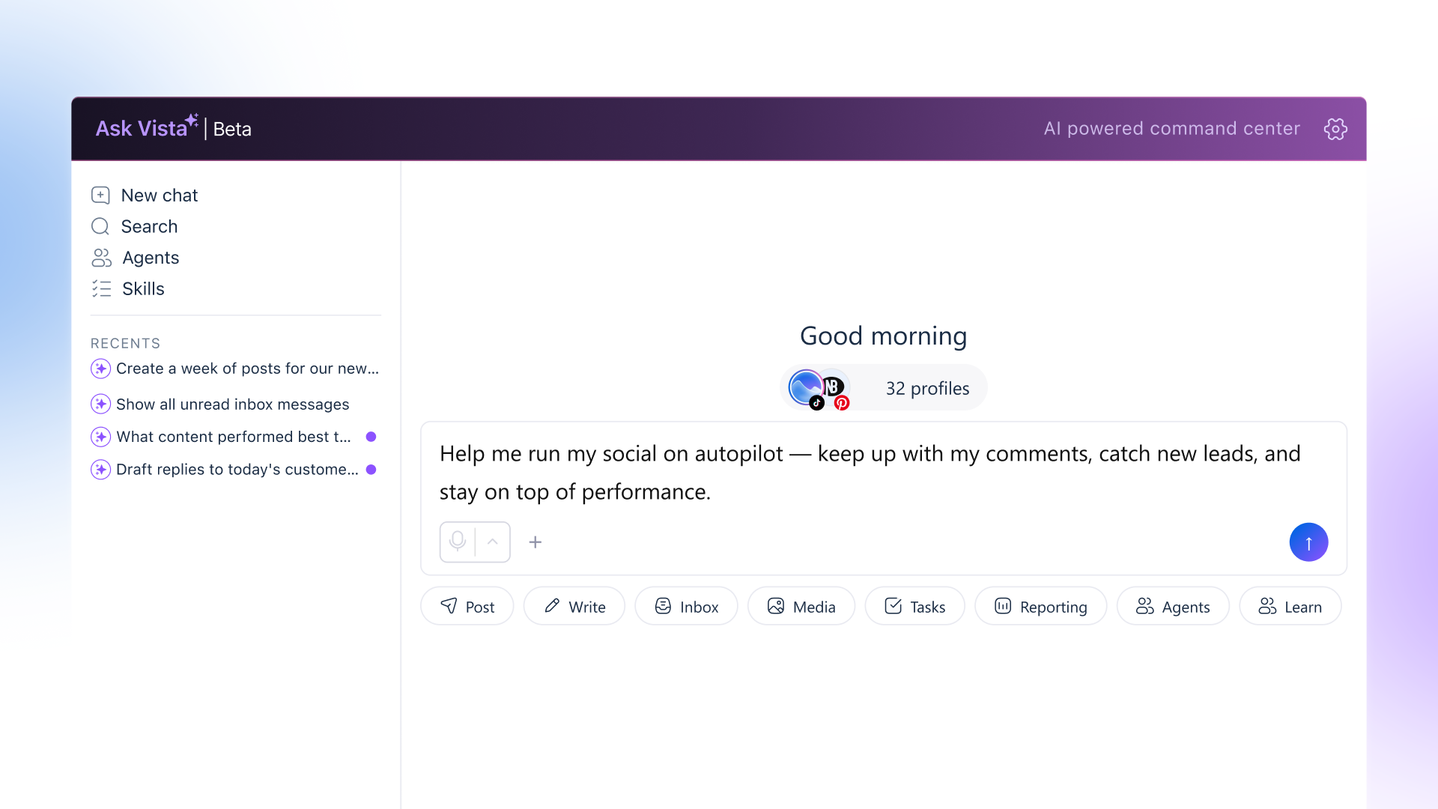Click the Inbox shortcut chip
The image size is (1438, 809).
pyautogui.click(x=687, y=606)
